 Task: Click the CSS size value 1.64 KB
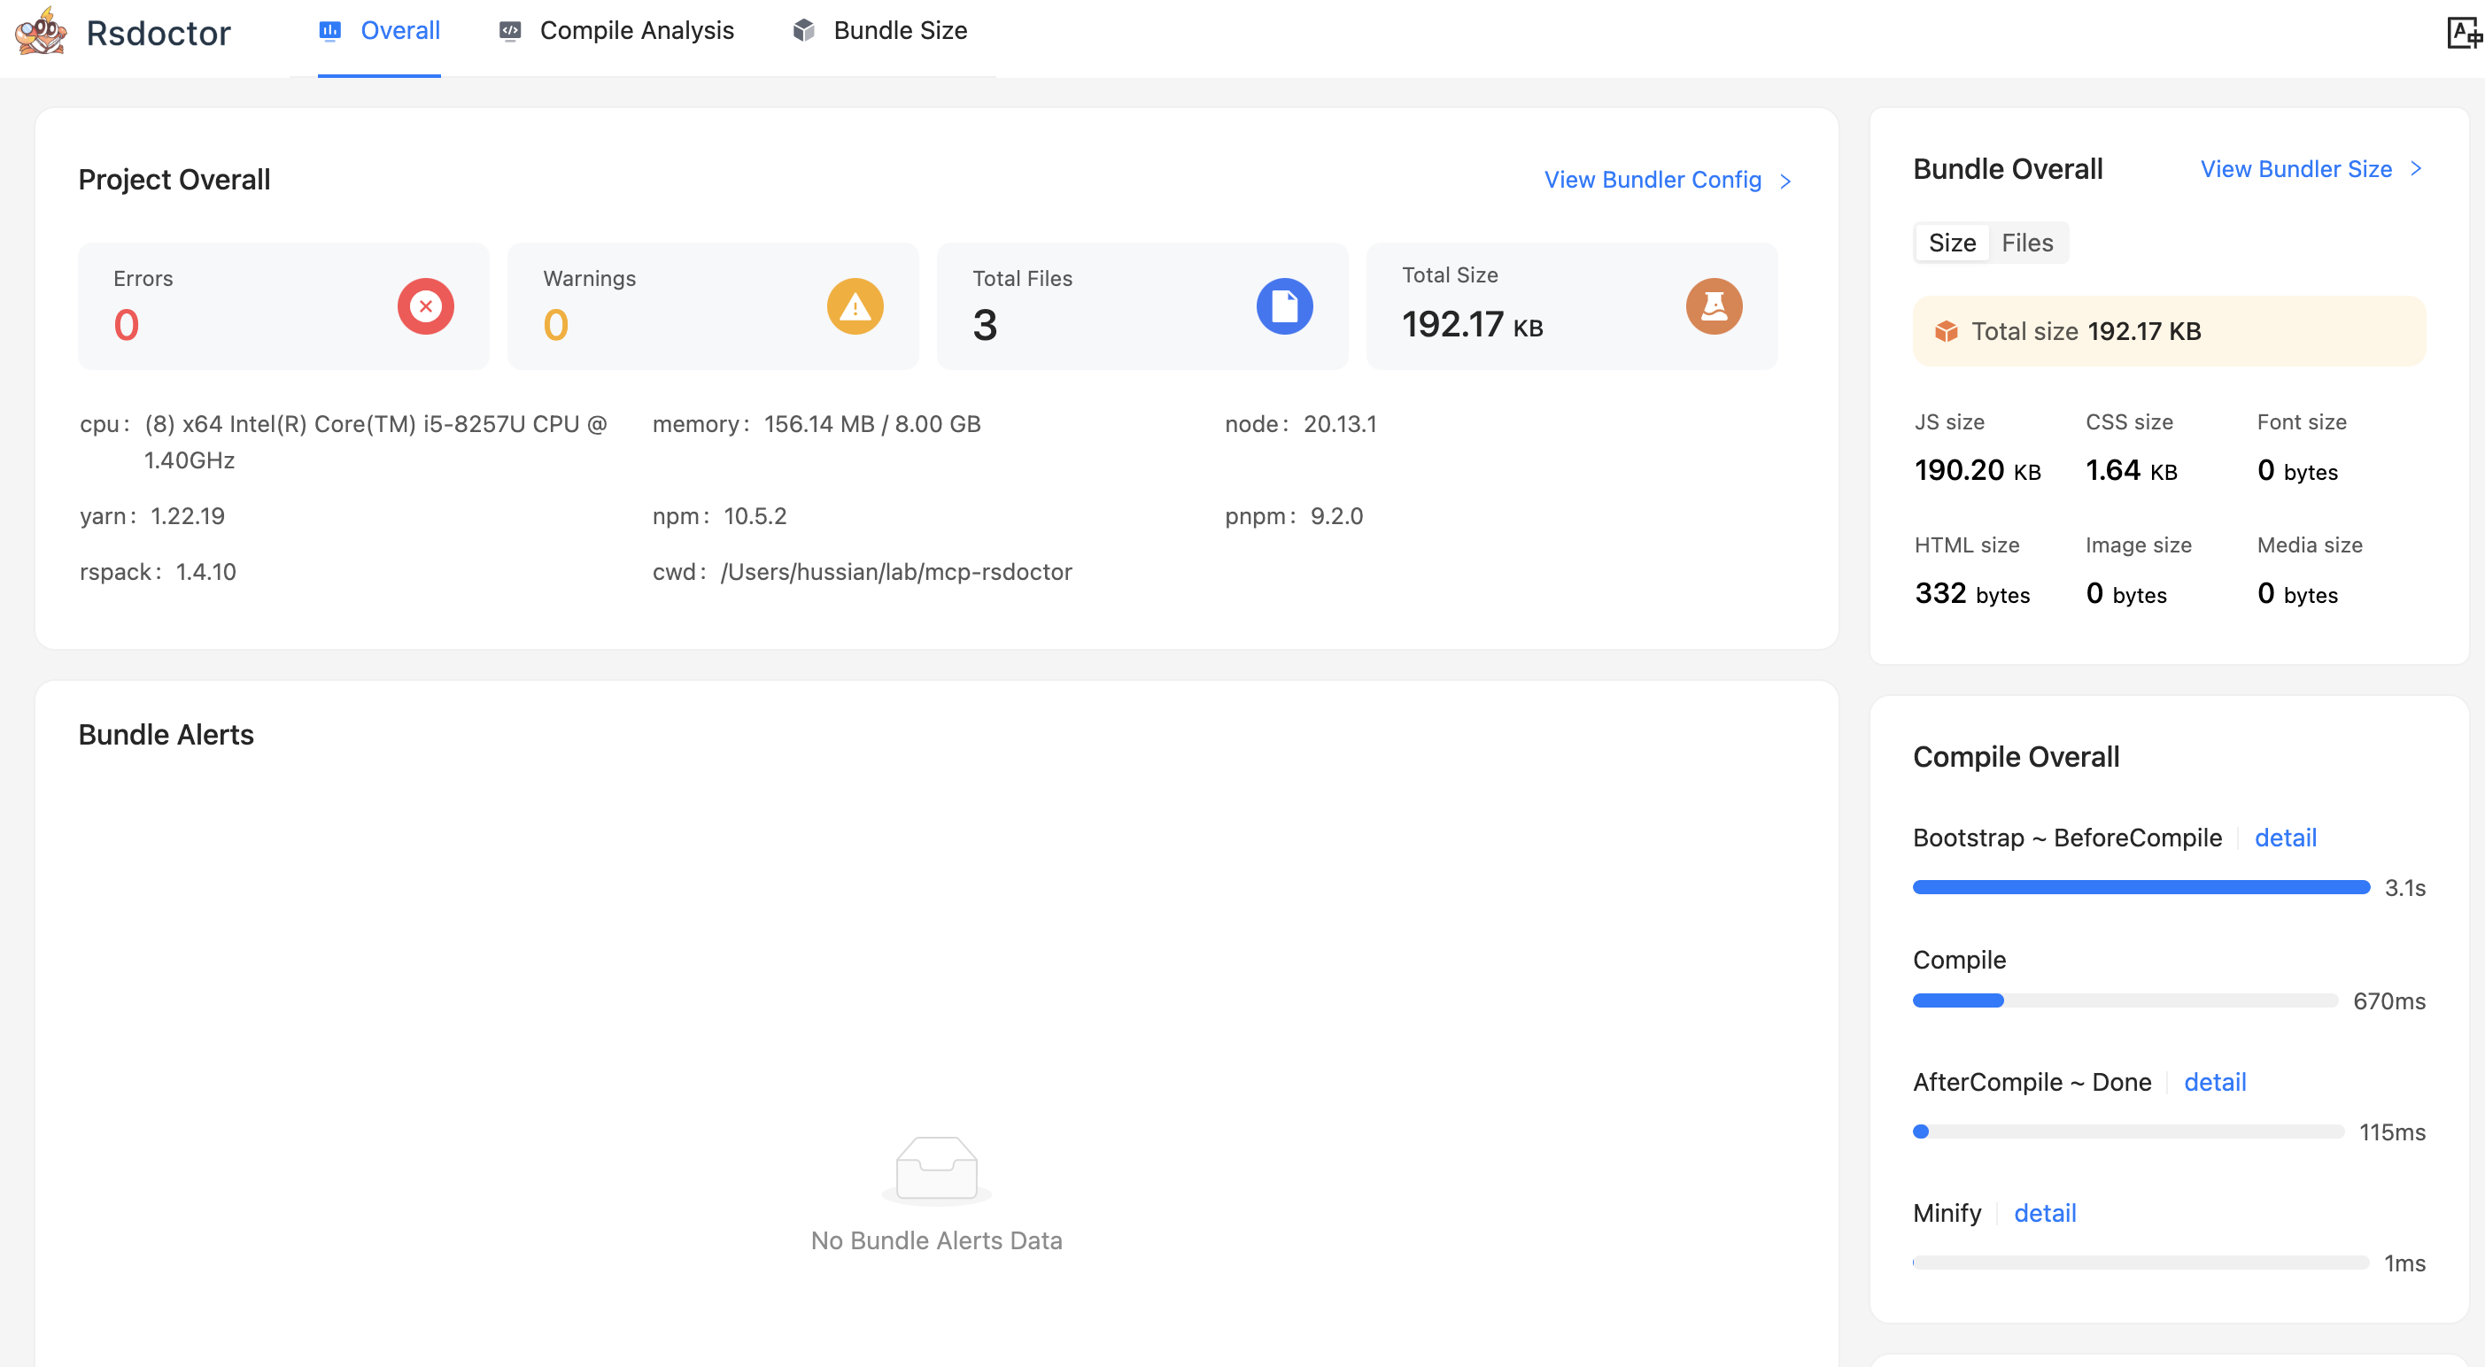[x=2130, y=470]
